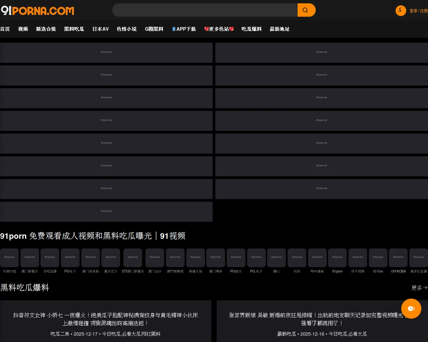The image size is (428, 342).
Task: Click the 更多 arrow link
Action: tap(419, 288)
